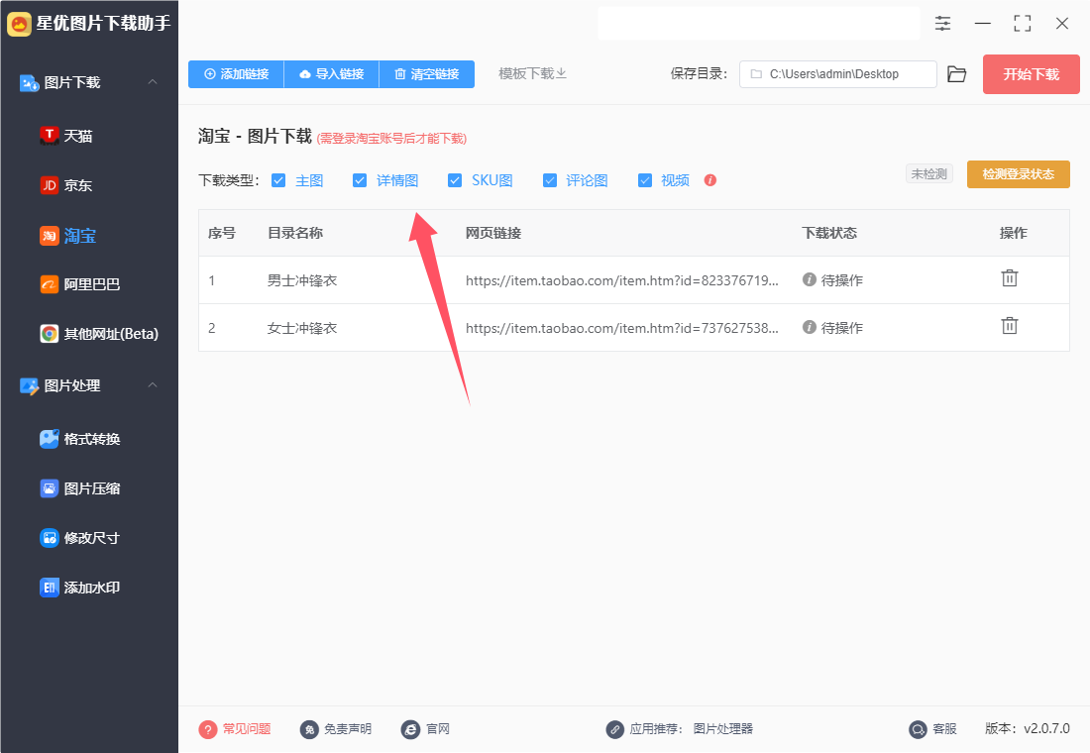Image resolution: width=1090 pixels, height=753 pixels.
Task: Click the 未检测 status badge
Action: coord(929,173)
